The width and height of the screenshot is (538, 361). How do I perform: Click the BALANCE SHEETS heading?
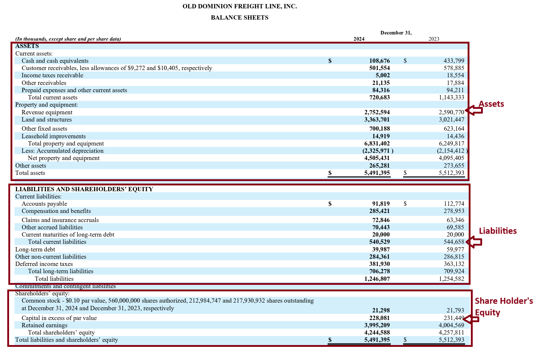pyautogui.click(x=239, y=17)
